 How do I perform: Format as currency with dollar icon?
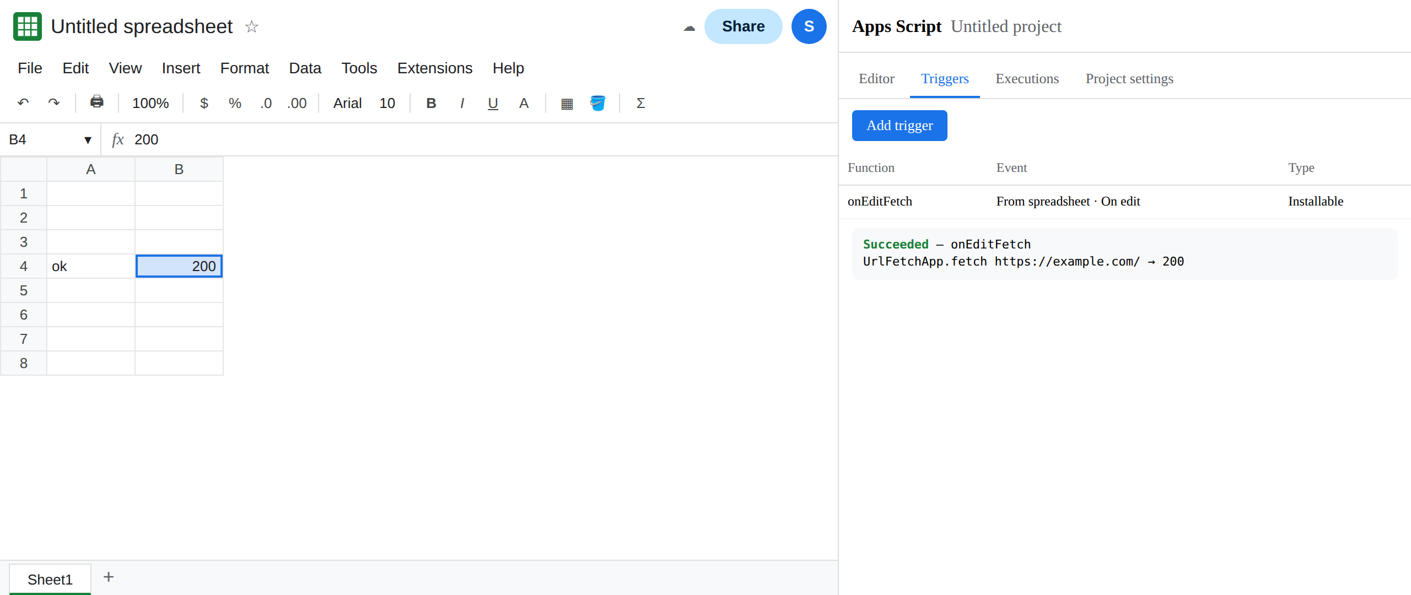(x=204, y=103)
